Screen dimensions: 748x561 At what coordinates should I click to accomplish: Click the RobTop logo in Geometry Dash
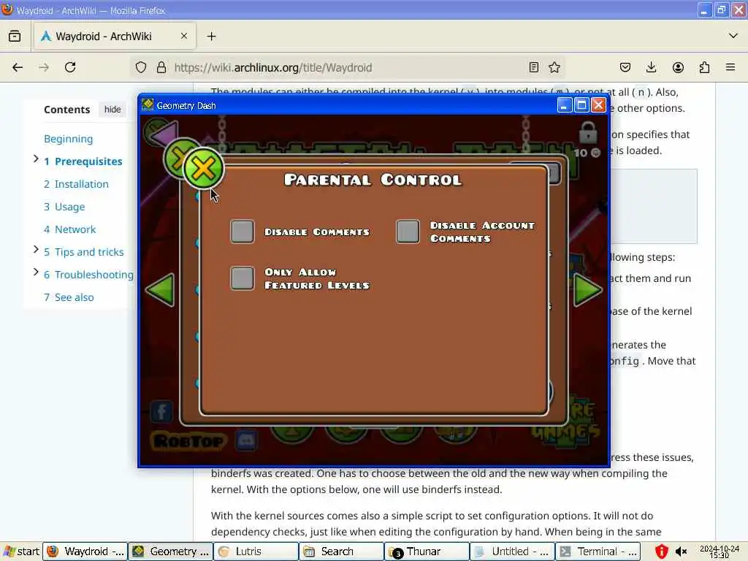click(189, 440)
